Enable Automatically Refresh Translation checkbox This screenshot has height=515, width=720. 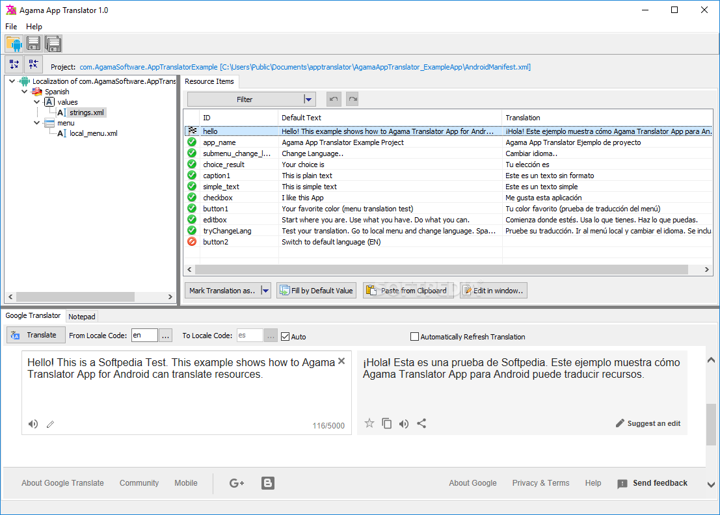pyautogui.click(x=414, y=336)
